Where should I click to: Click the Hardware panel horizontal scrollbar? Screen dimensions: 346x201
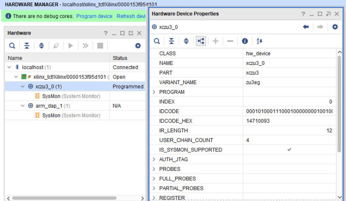[x=68, y=198]
